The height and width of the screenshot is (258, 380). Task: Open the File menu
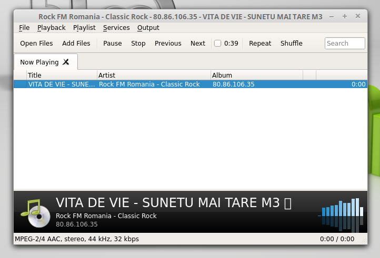[x=24, y=28]
